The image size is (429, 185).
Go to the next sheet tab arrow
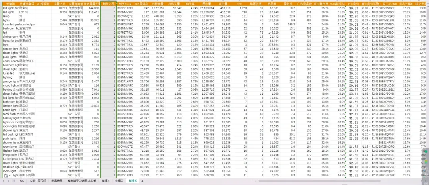click(x=8, y=181)
